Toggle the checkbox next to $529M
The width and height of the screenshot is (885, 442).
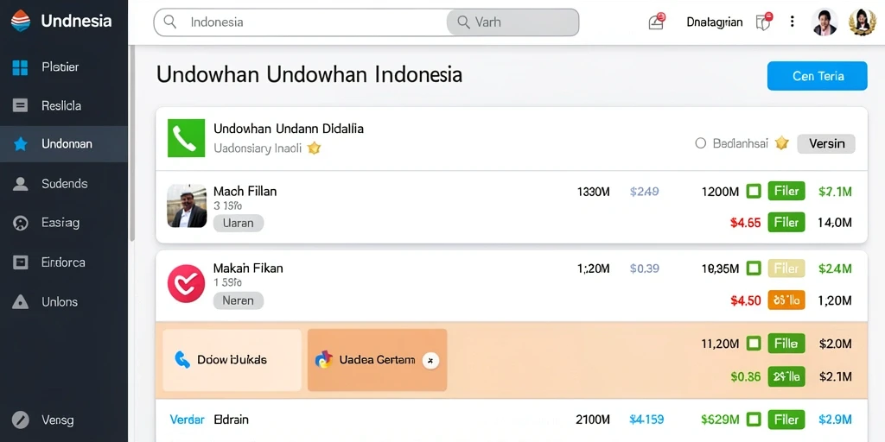pyautogui.click(x=754, y=420)
